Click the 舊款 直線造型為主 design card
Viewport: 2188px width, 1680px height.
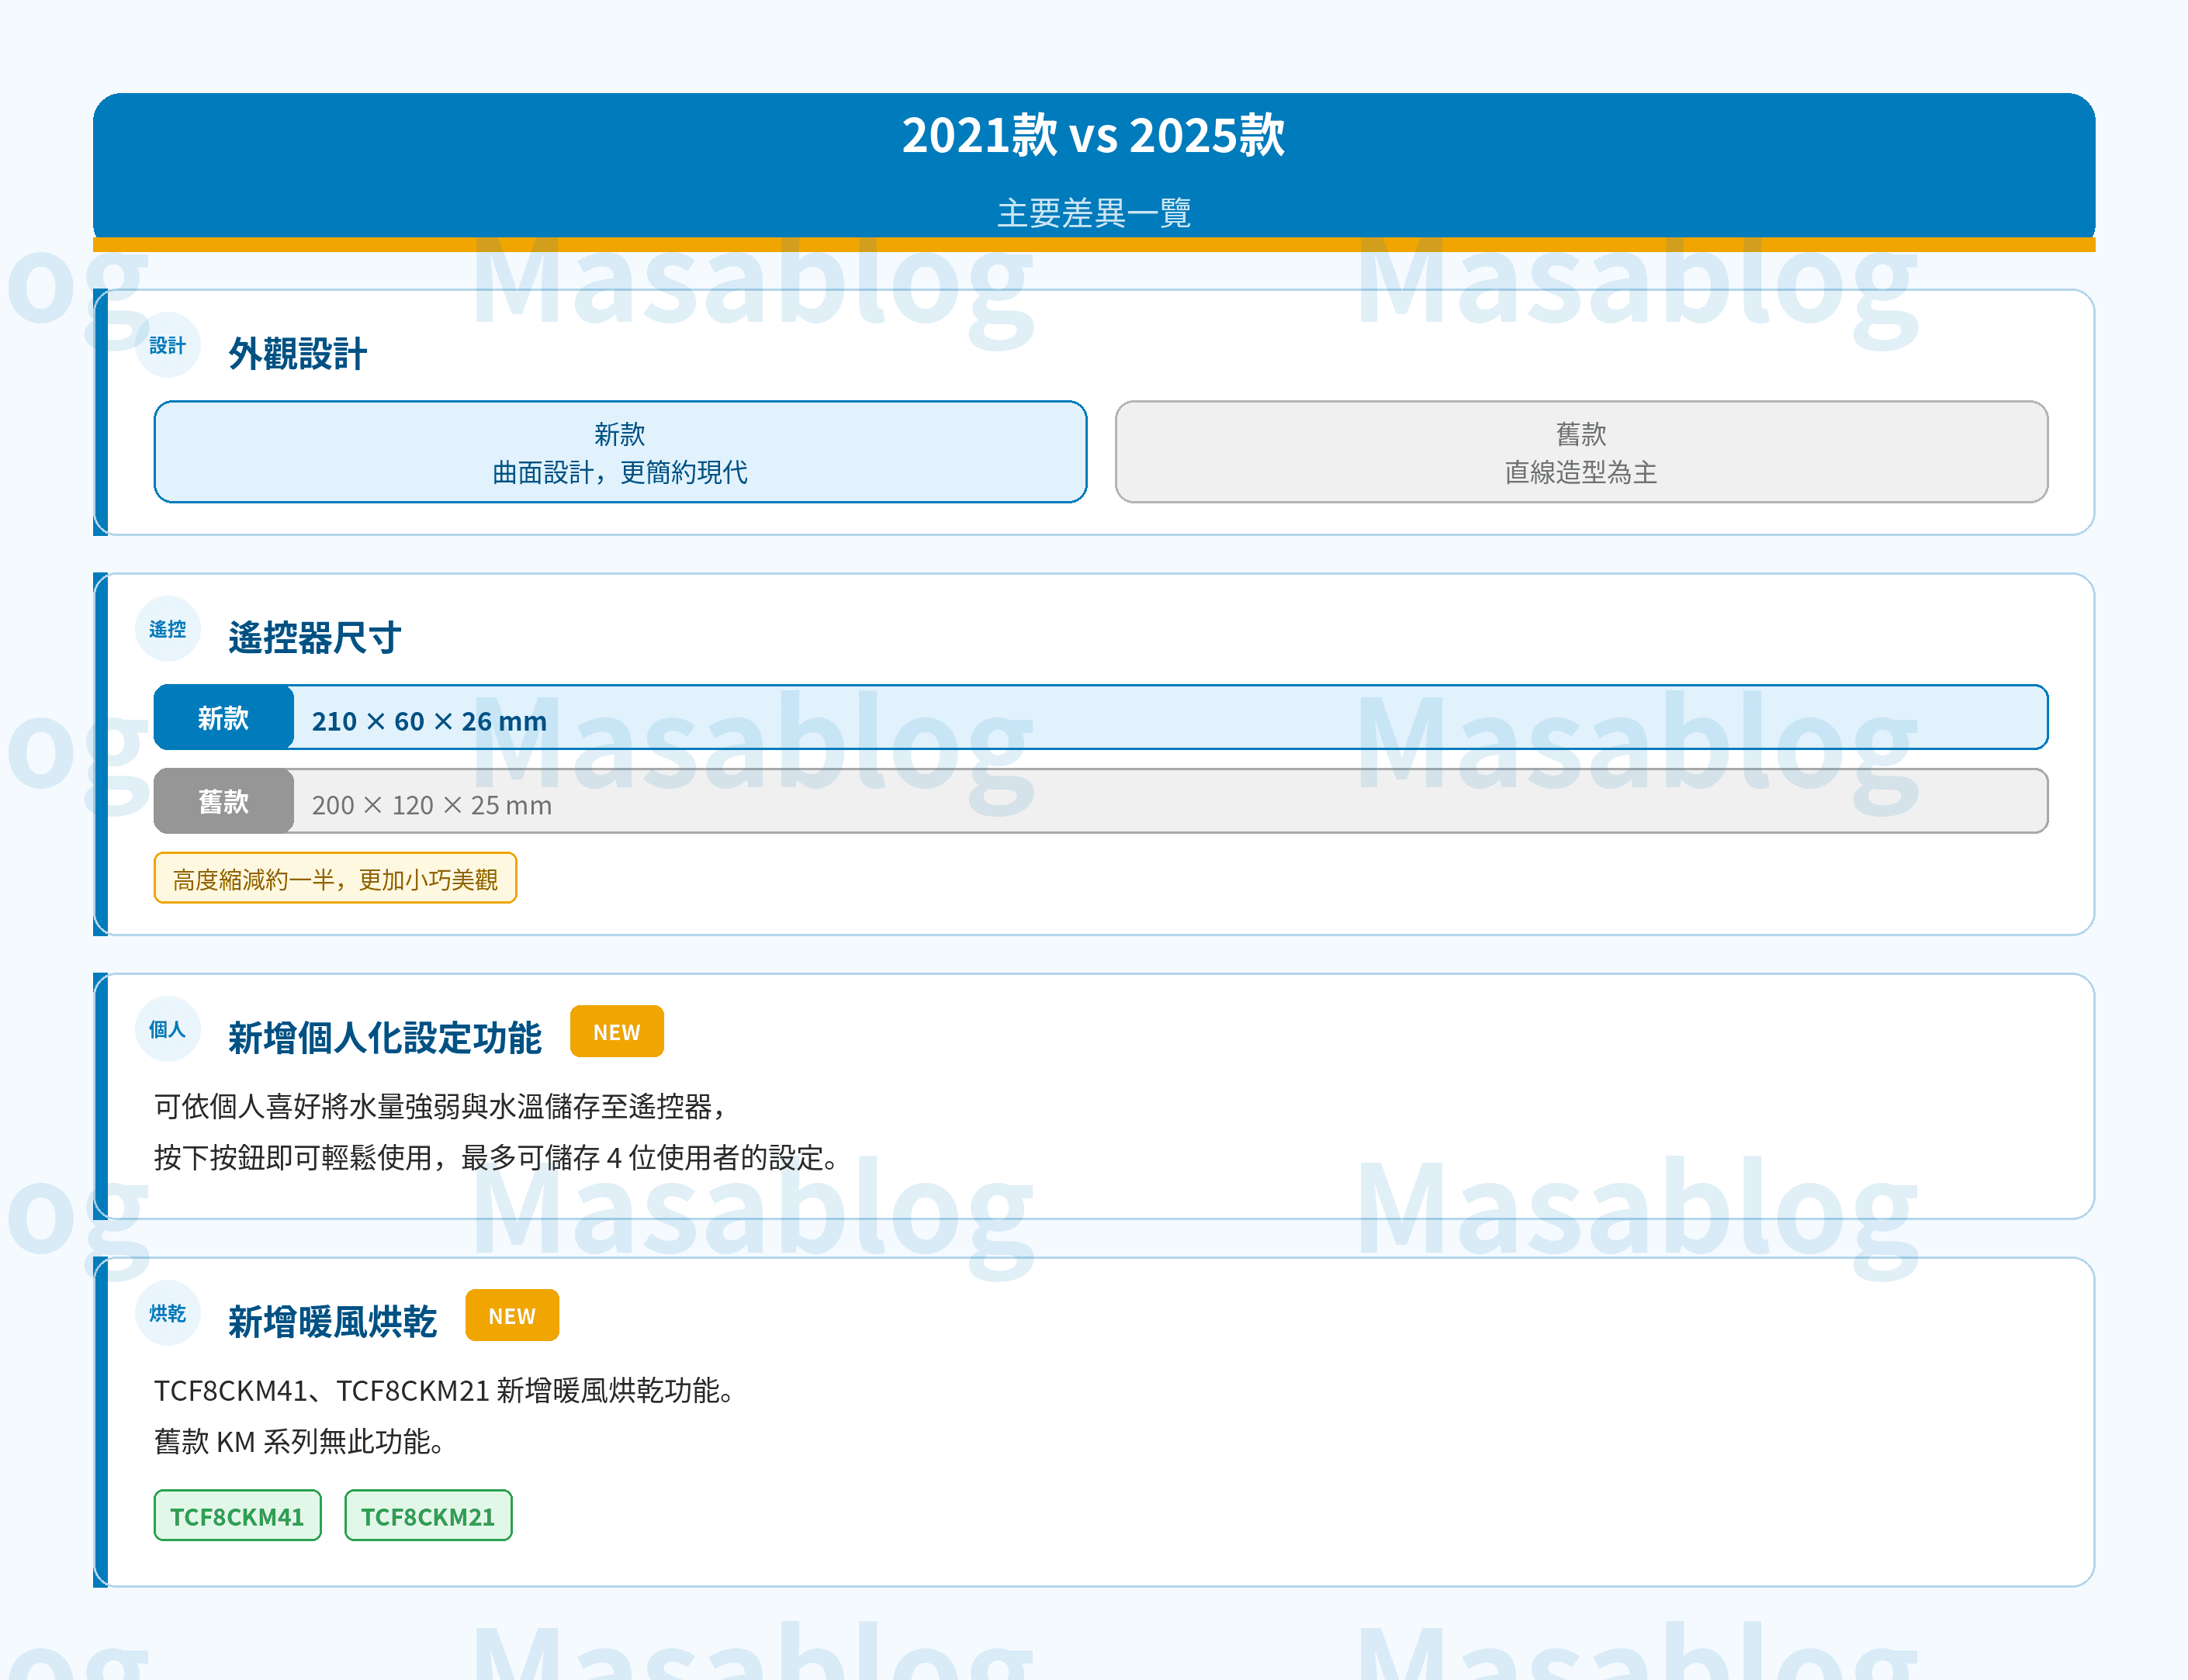click(x=1582, y=452)
